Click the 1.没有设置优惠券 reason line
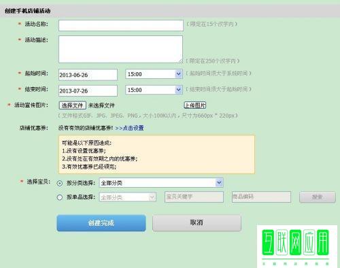The image size is (340, 268). 84,151
